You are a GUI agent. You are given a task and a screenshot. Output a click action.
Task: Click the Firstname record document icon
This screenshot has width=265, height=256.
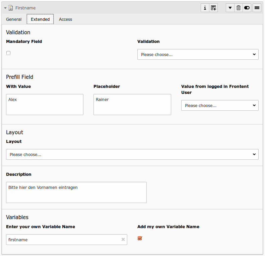pyautogui.click(x=11, y=8)
